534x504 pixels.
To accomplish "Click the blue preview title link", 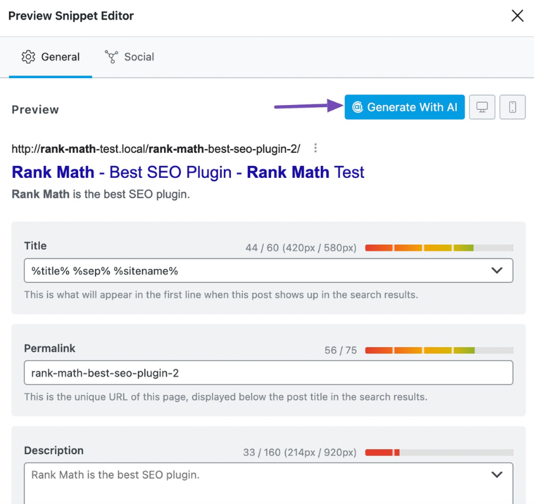I will (x=188, y=173).
